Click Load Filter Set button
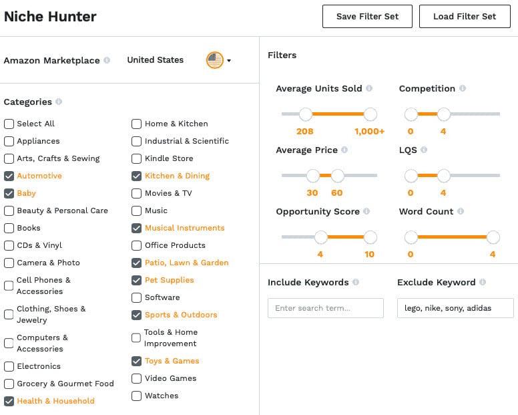This screenshot has height=415, width=518. 465,16
